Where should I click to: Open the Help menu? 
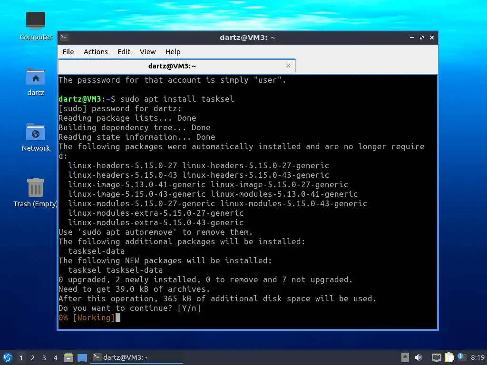173,52
